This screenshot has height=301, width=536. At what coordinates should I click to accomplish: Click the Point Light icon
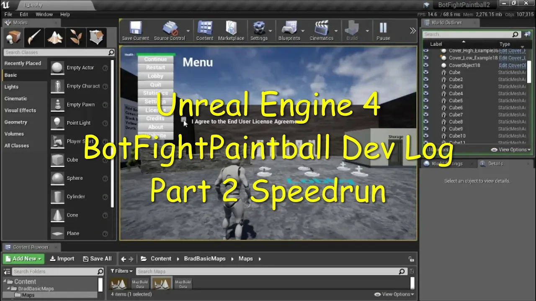click(x=57, y=123)
